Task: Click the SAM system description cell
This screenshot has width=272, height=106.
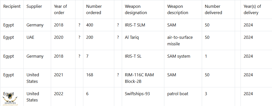Action: (179, 56)
